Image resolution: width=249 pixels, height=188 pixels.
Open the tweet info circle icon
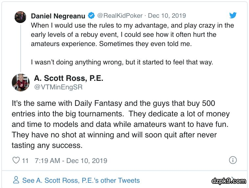coord(233,160)
